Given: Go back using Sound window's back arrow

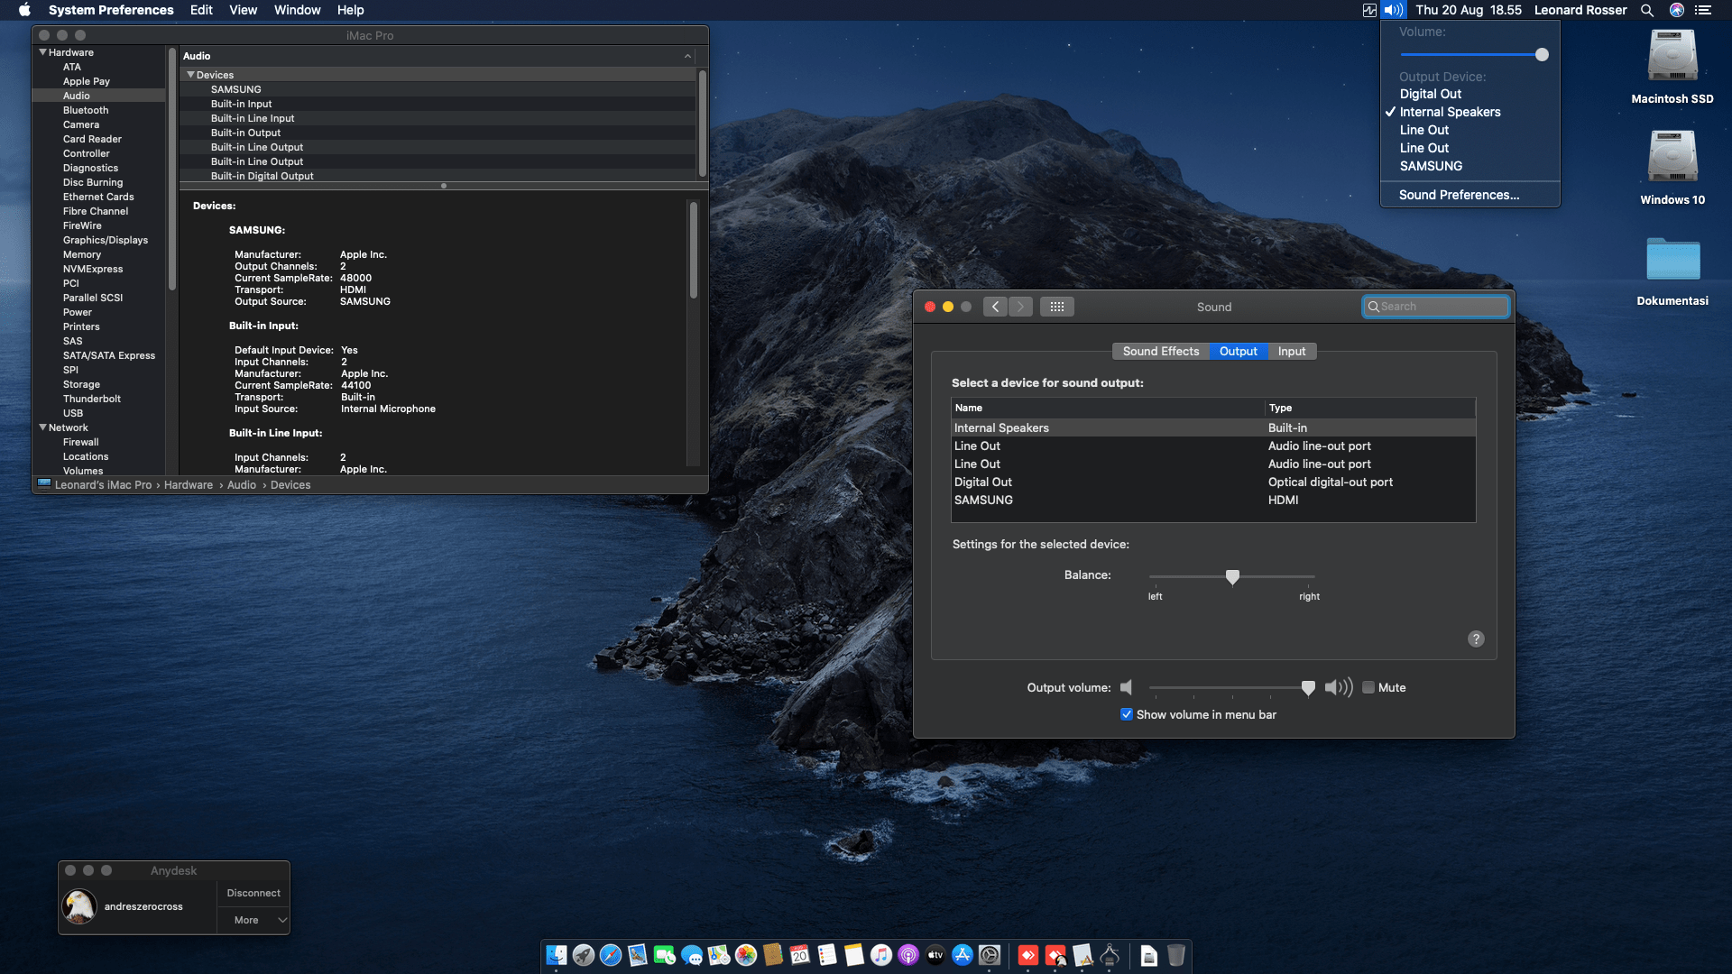Looking at the screenshot, I should (x=995, y=307).
